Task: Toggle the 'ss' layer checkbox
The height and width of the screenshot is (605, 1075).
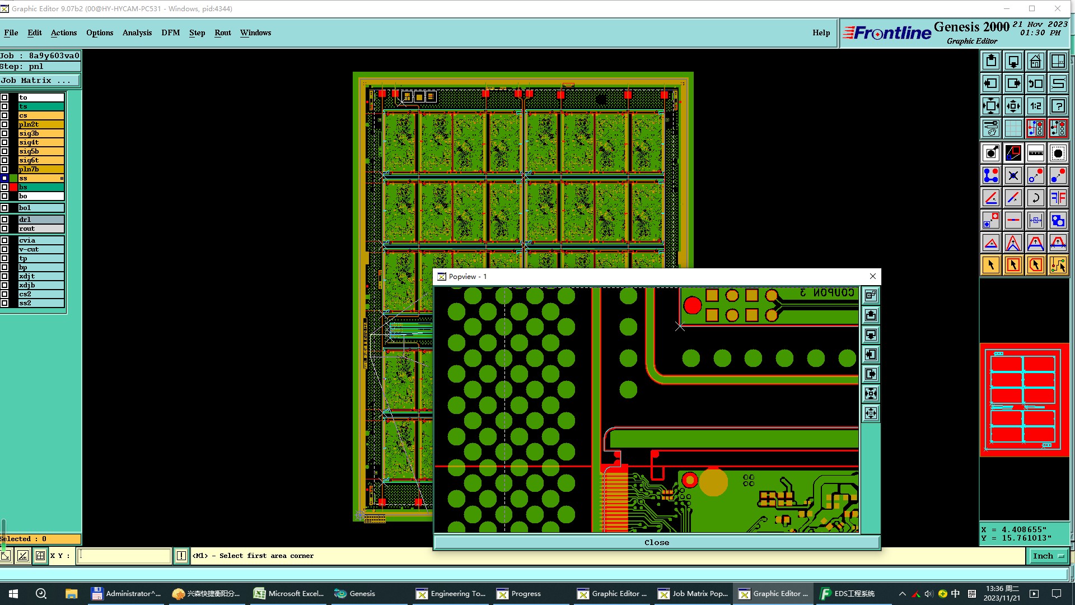Action: click(4, 178)
